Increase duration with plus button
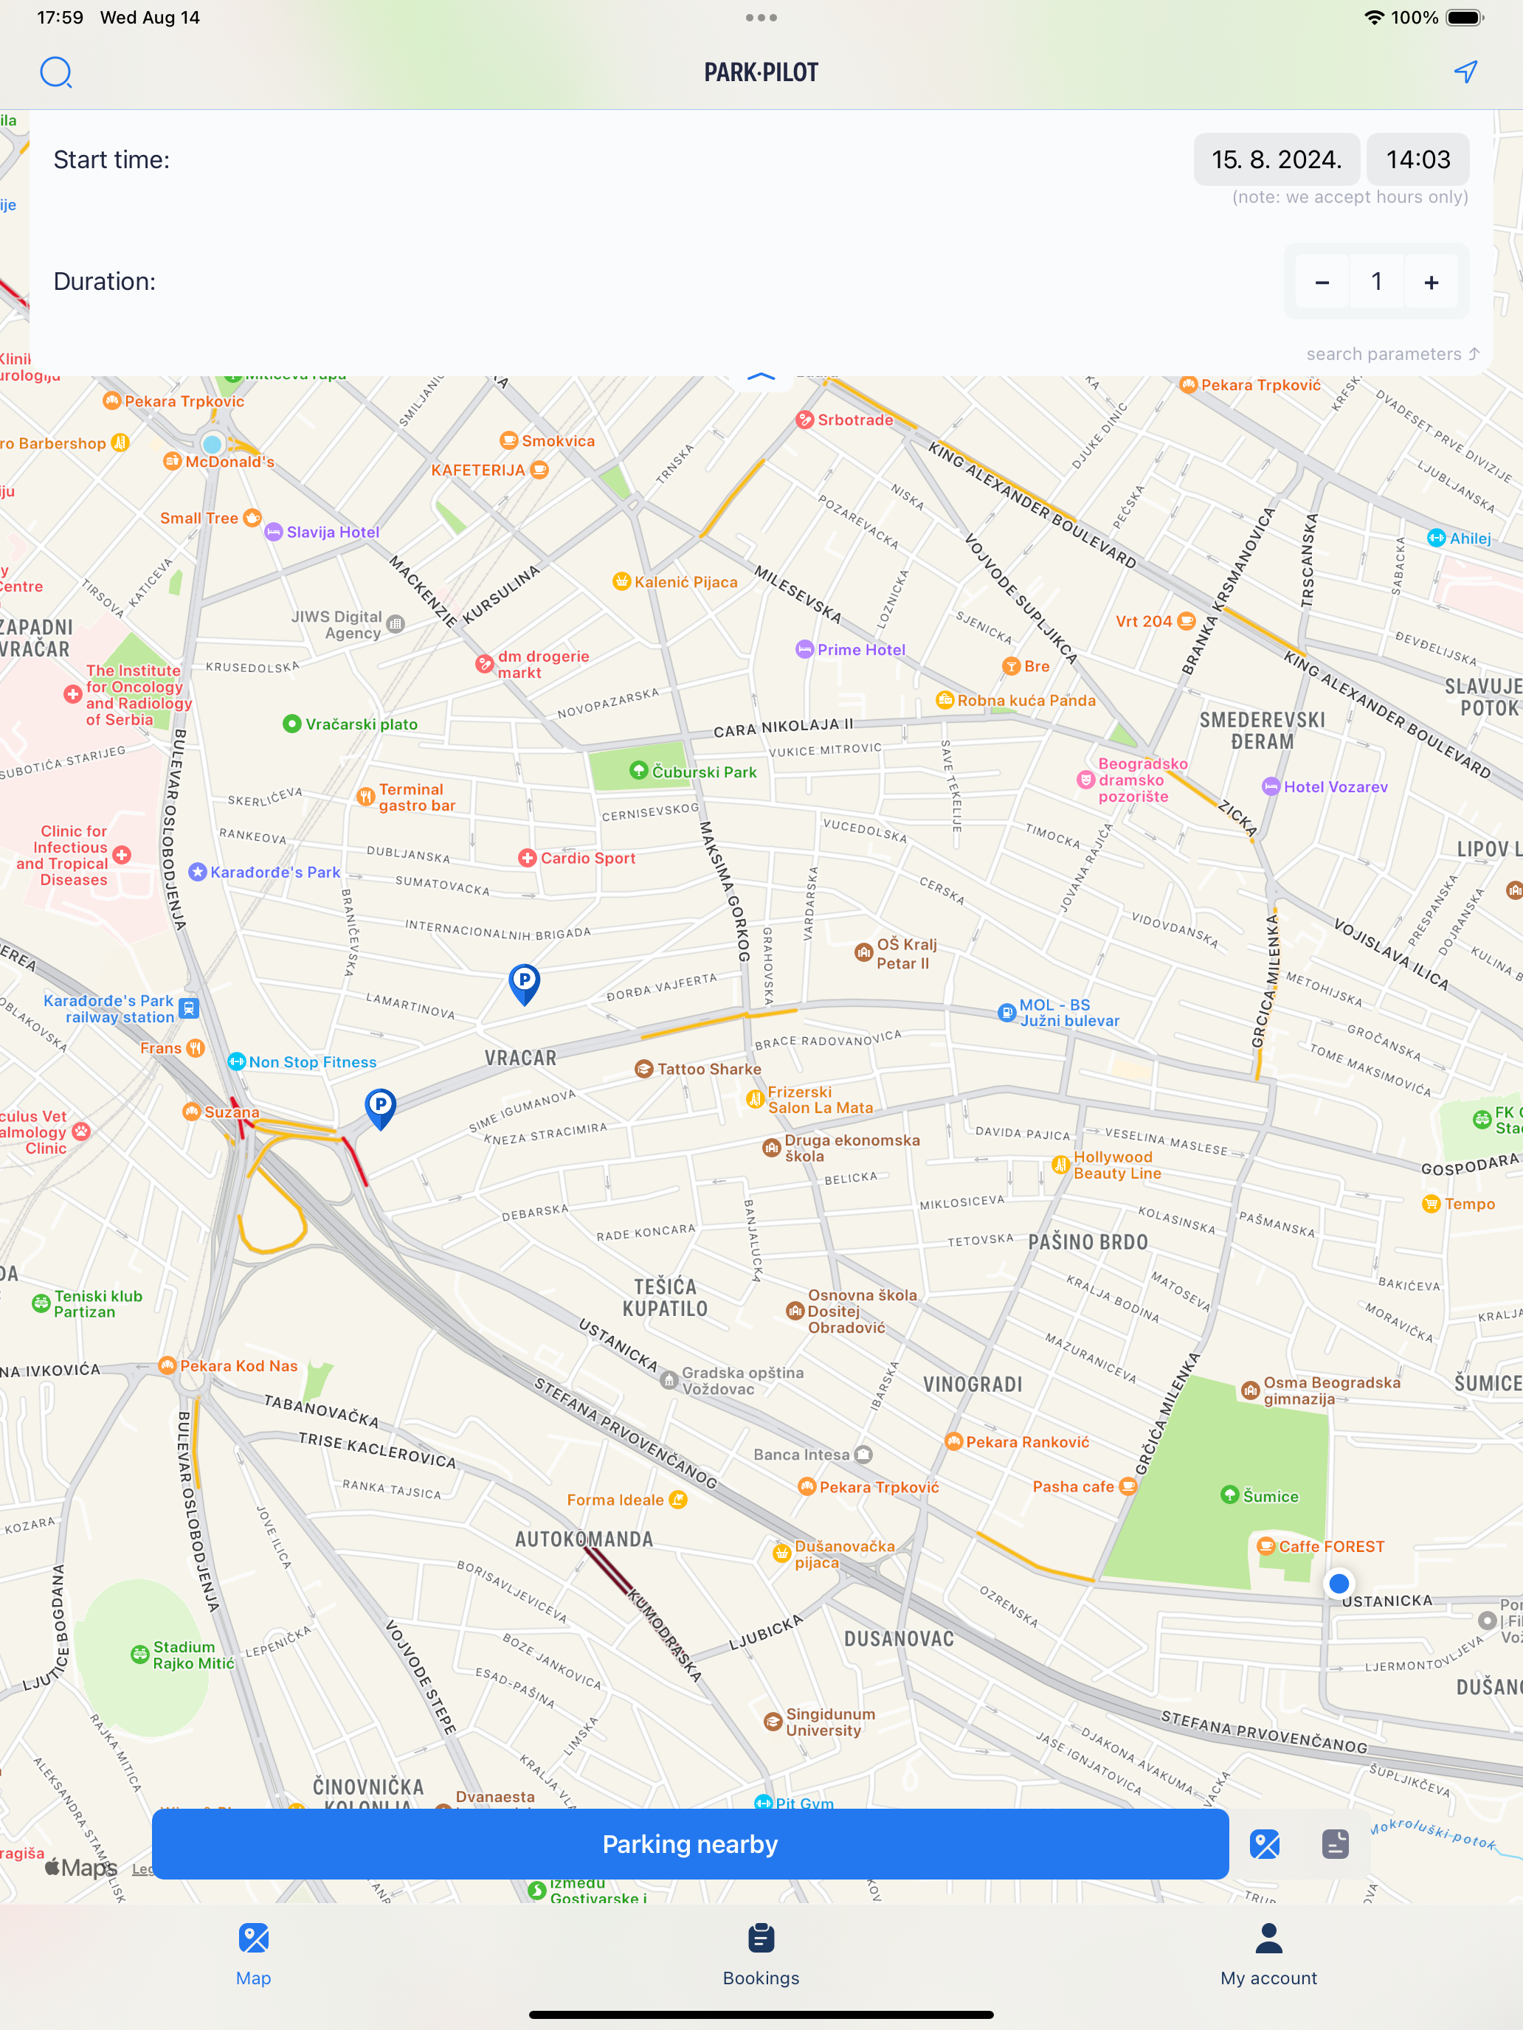The image size is (1523, 2030). [1432, 282]
